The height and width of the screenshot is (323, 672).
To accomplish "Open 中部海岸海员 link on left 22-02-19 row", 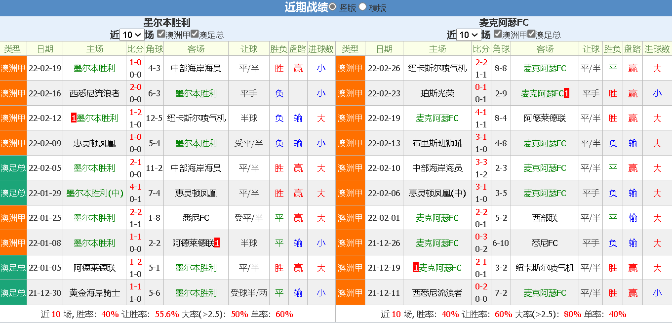I will (196, 68).
